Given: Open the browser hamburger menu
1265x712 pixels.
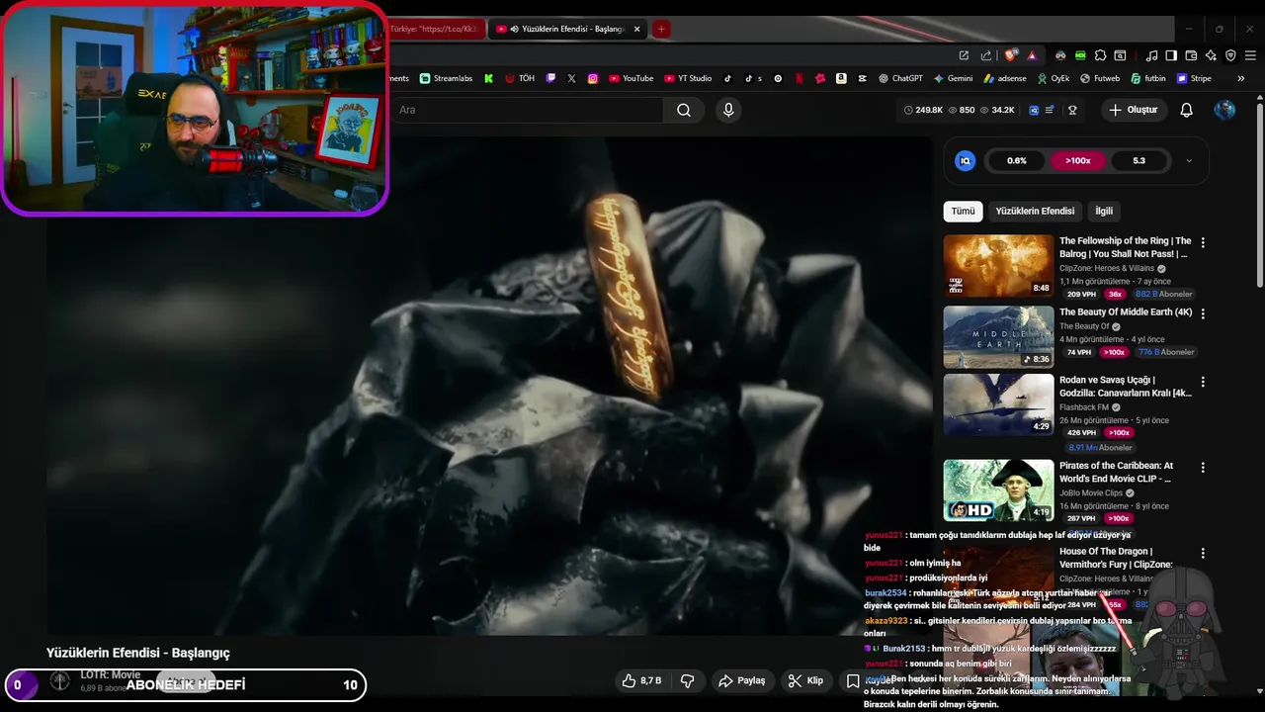Looking at the screenshot, I should tap(1250, 55).
